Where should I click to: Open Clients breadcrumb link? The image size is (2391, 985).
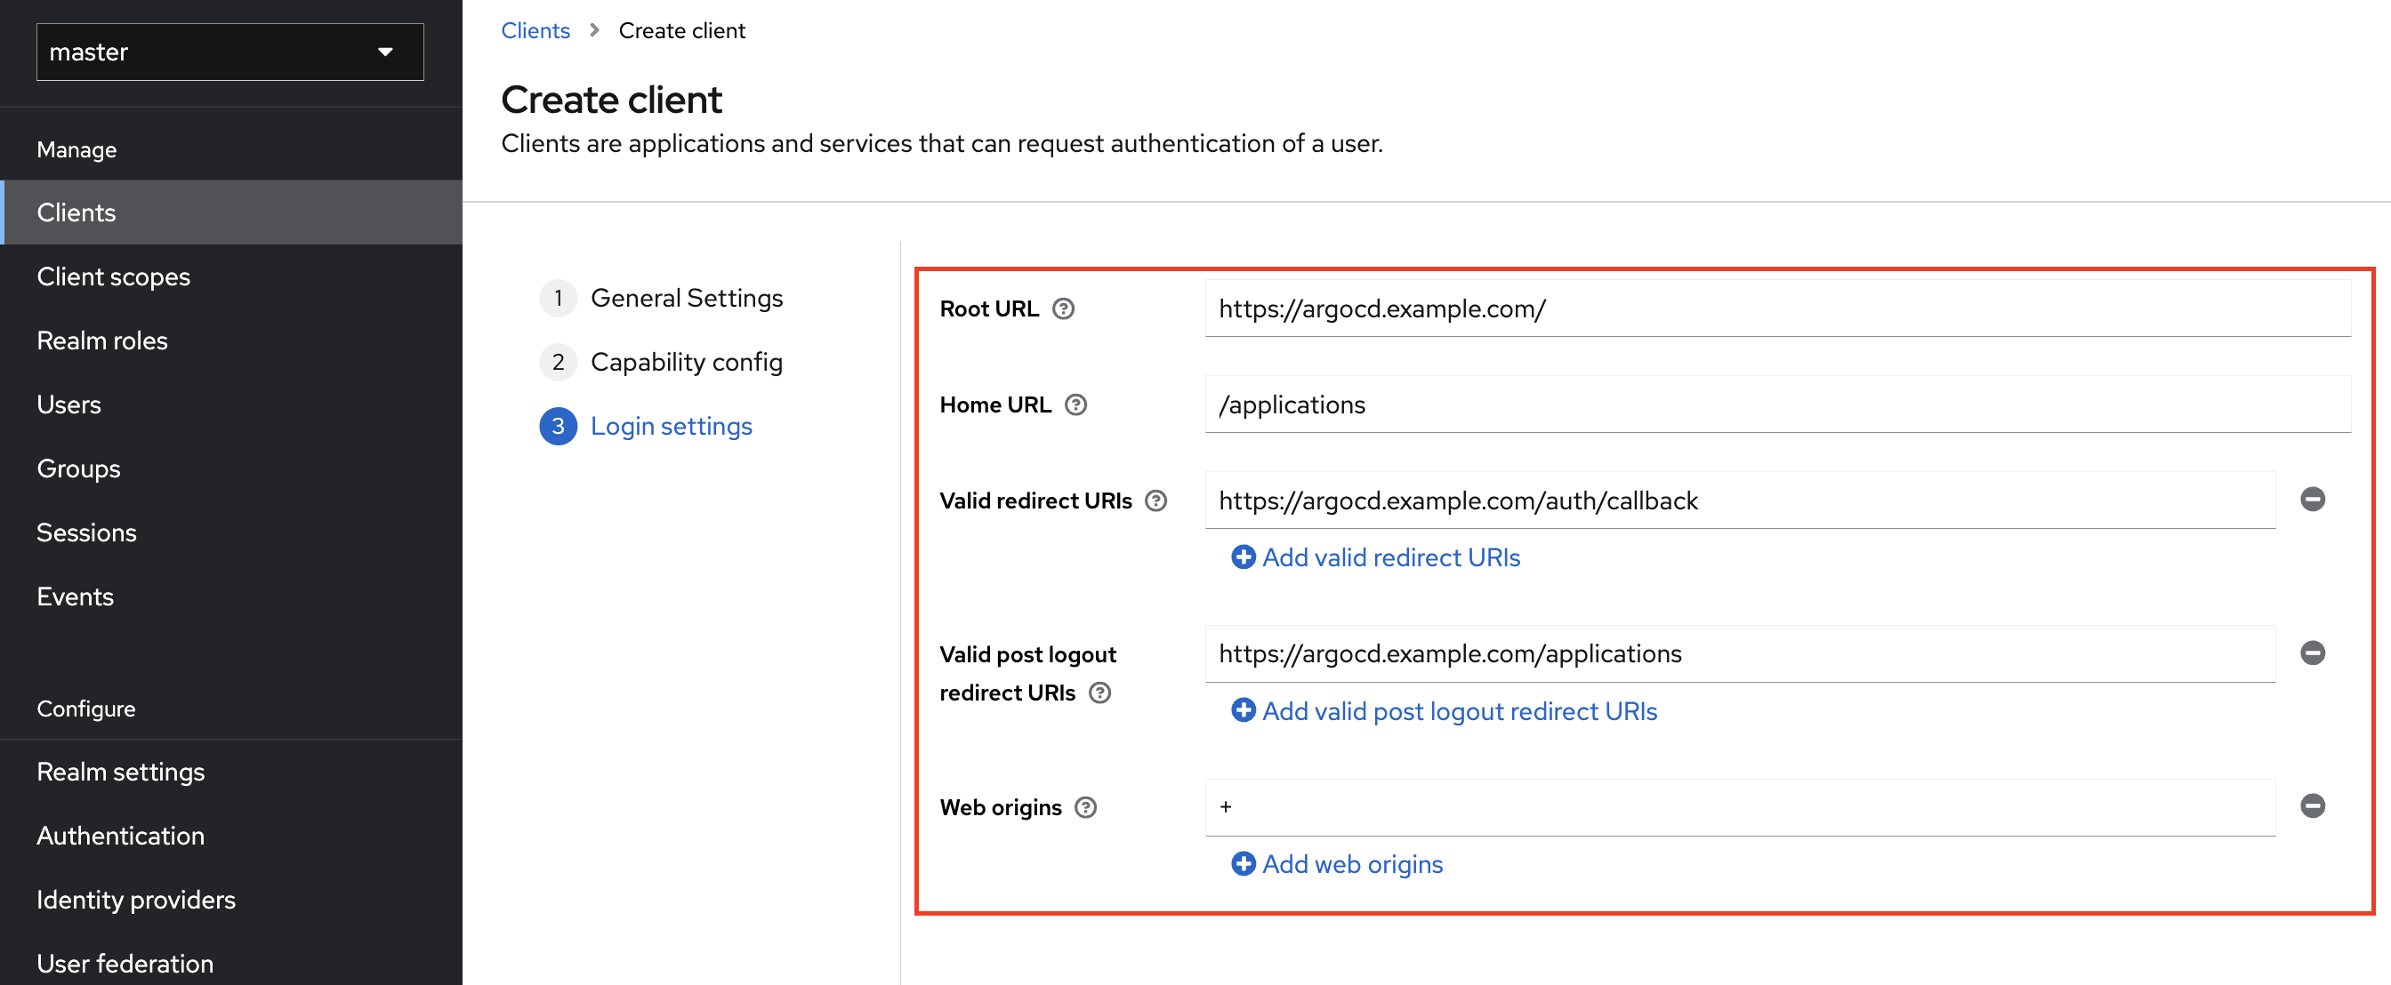[535, 30]
